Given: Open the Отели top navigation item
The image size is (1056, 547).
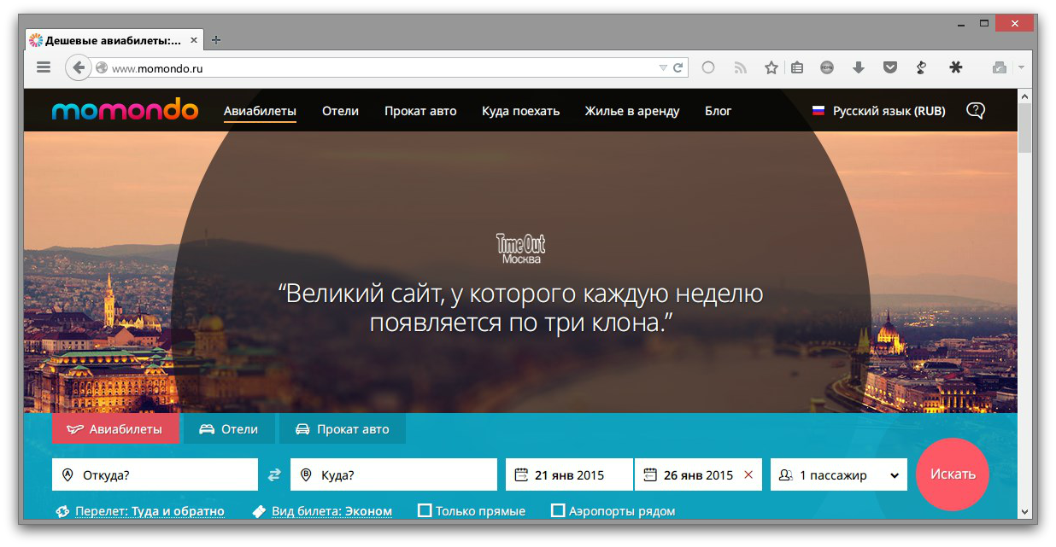Looking at the screenshot, I should click(x=340, y=111).
